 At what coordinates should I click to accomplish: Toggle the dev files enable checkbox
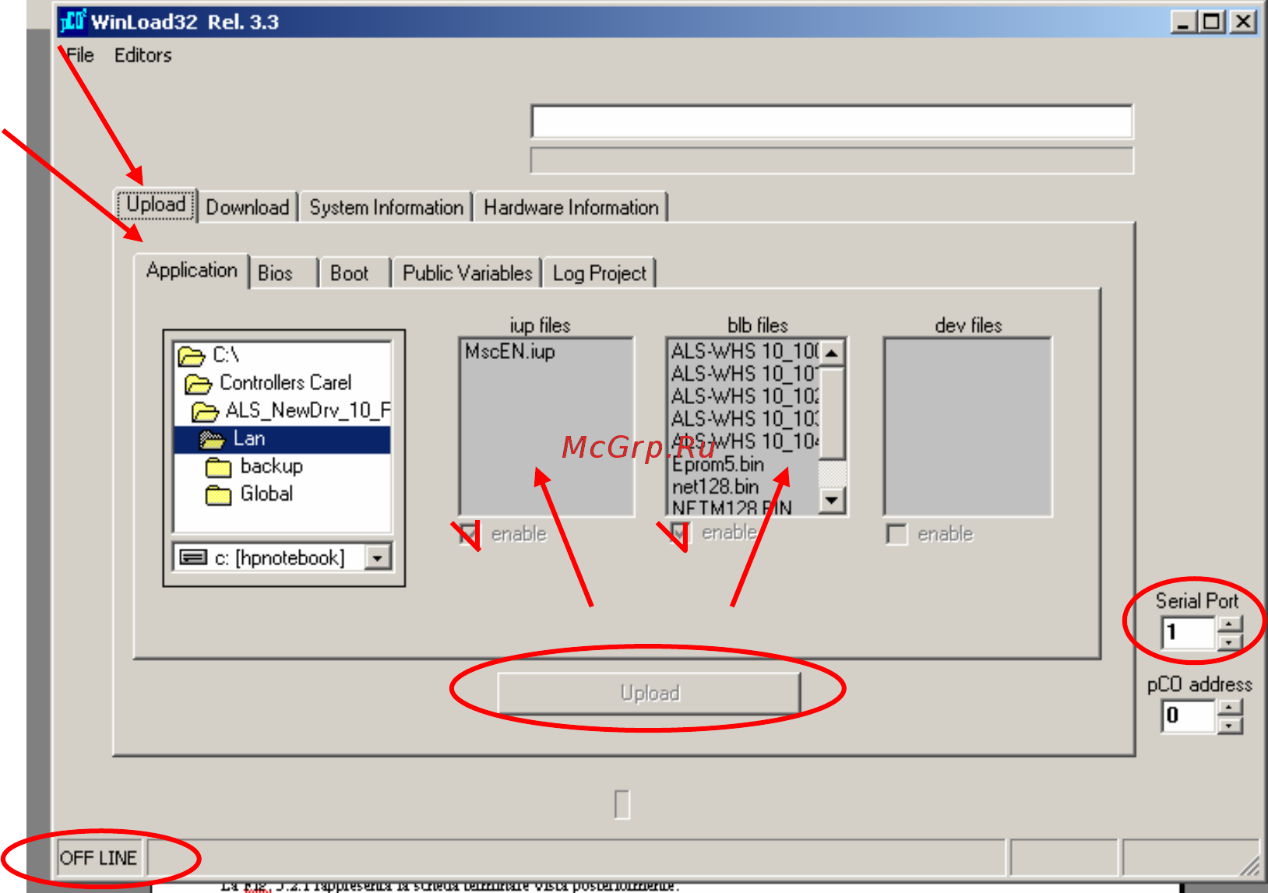(897, 534)
